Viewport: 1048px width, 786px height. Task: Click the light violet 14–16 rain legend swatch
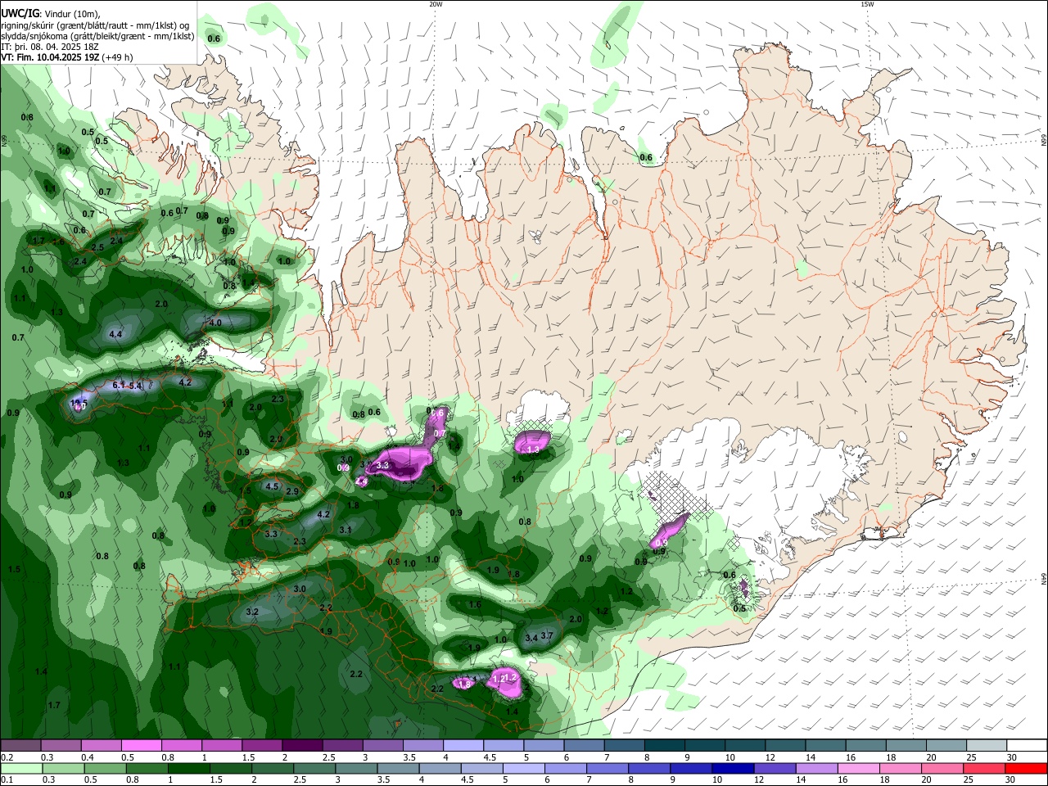(x=816, y=768)
